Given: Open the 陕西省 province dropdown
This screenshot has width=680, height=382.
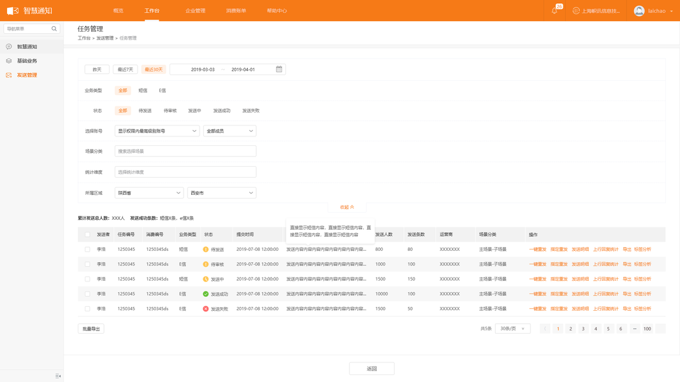Looking at the screenshot, I should [148, 193].
